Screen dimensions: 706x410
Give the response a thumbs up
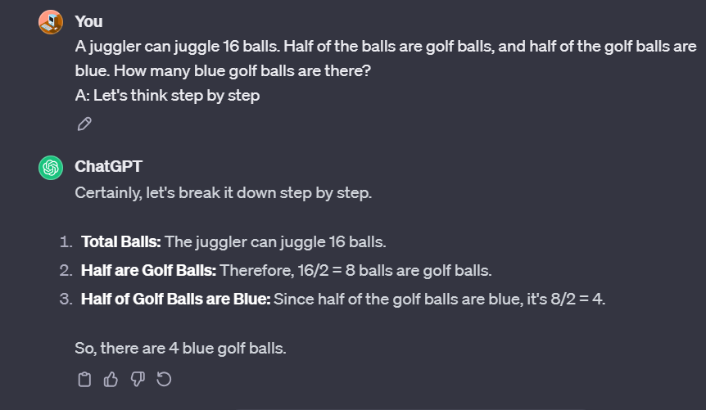111,380
